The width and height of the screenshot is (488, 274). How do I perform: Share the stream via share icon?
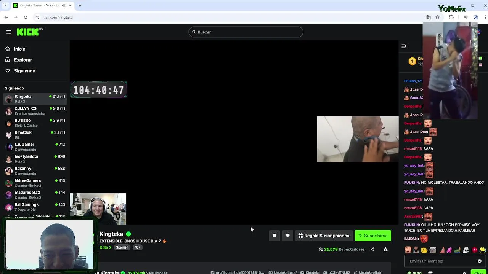[x=372, y=249]
